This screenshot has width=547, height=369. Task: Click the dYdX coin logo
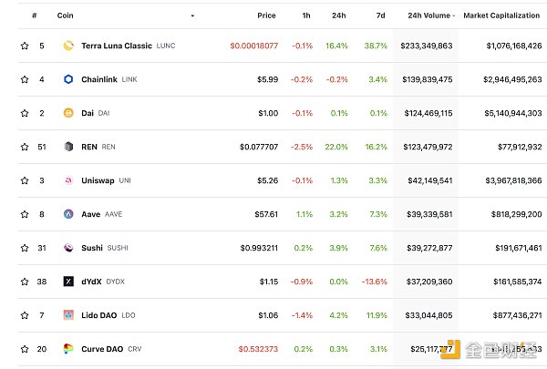coord(67,282)
